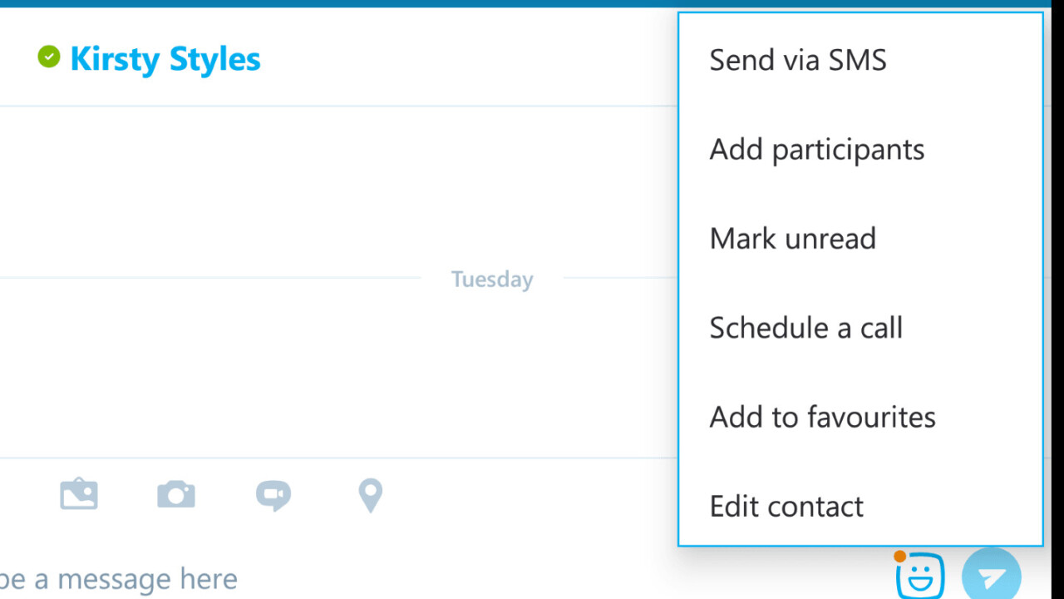Record a video message using the video bubble icon
Image resolution: width=1064 pixels, height=599 pixels.
click(x=273, y=495)
